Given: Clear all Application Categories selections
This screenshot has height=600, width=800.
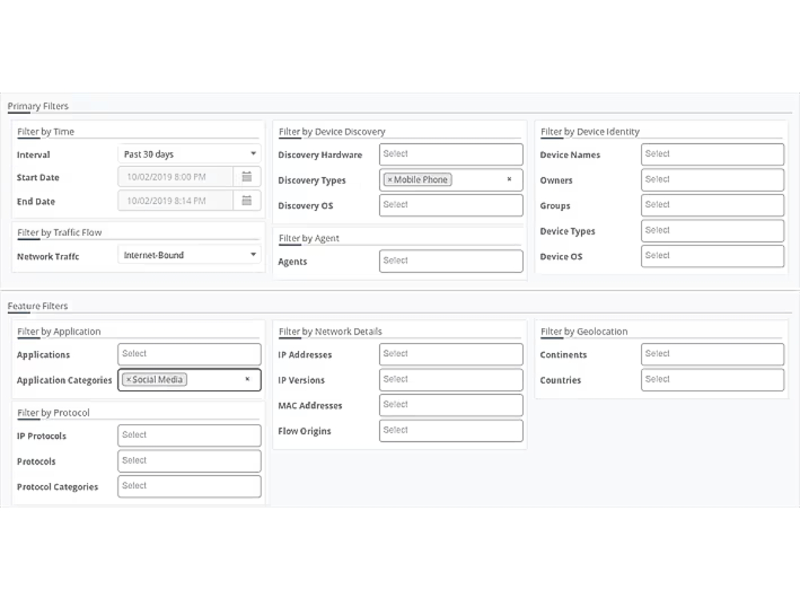Looking at the screenshot, I should 247,379.
